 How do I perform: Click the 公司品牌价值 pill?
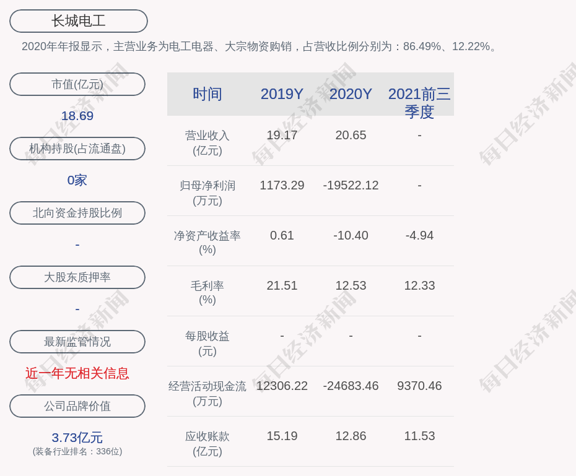coord(77,406)
